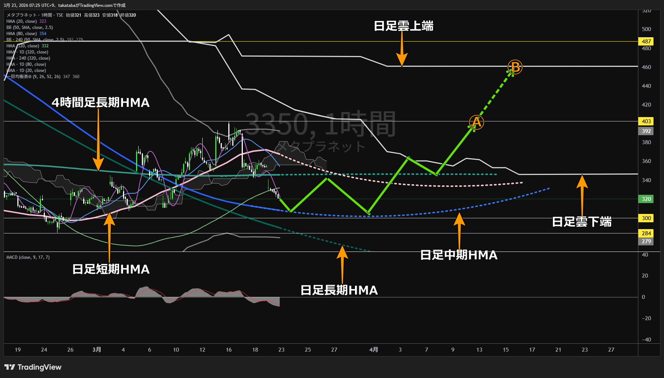The image size is (664, 378).
Task: Select the MACD (close, 9, 17, 7) legend
Action: (x=28, y=257)
